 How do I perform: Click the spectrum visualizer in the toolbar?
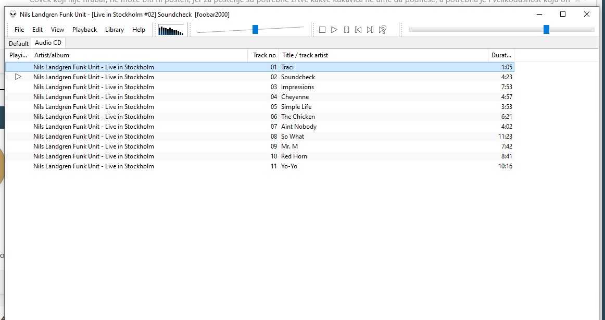(171, 30)
